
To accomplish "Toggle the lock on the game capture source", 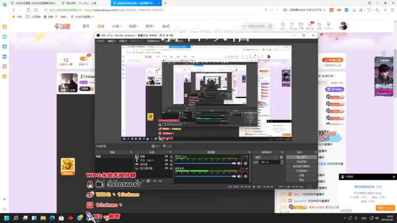I will [x=171, y=164].
